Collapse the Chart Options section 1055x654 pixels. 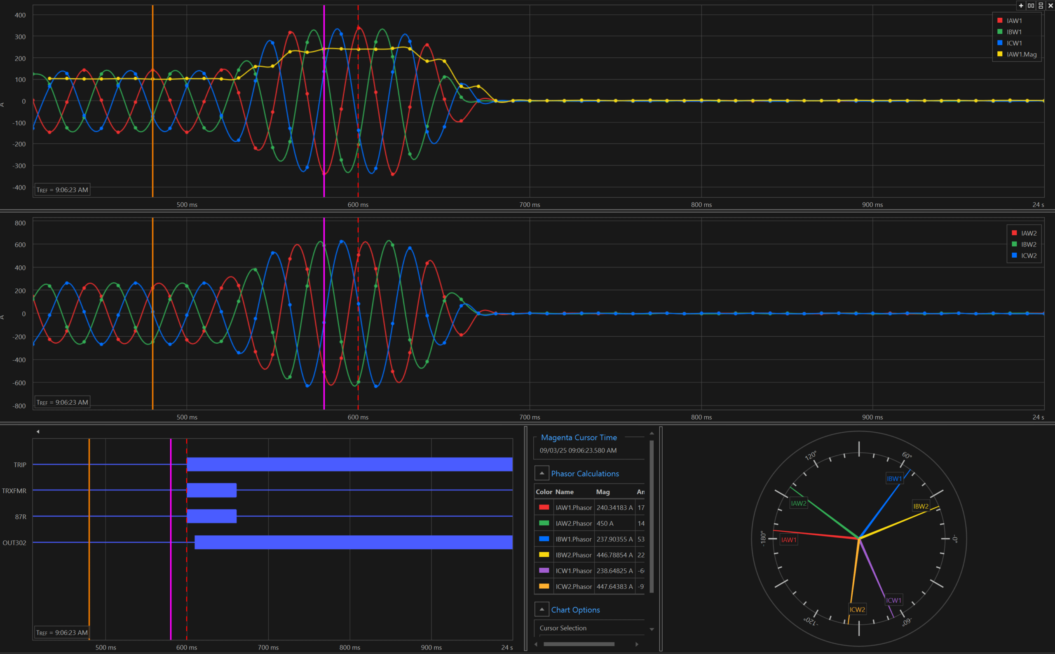(x=542, y=609)
